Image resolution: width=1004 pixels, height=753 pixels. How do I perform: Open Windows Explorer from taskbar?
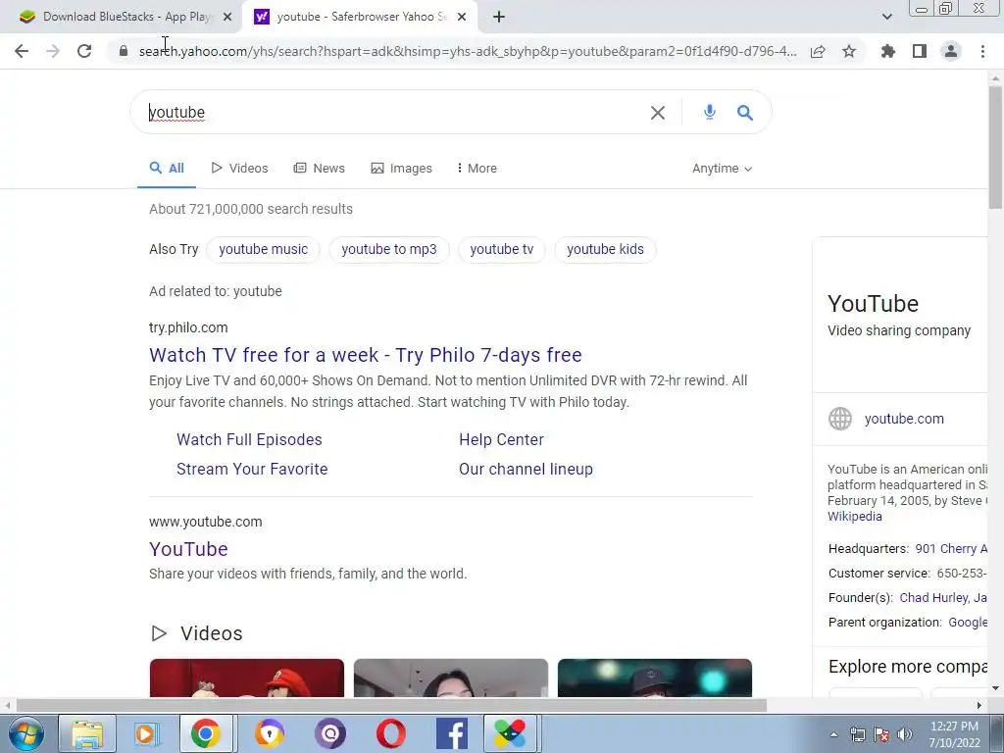pos(87,733)
